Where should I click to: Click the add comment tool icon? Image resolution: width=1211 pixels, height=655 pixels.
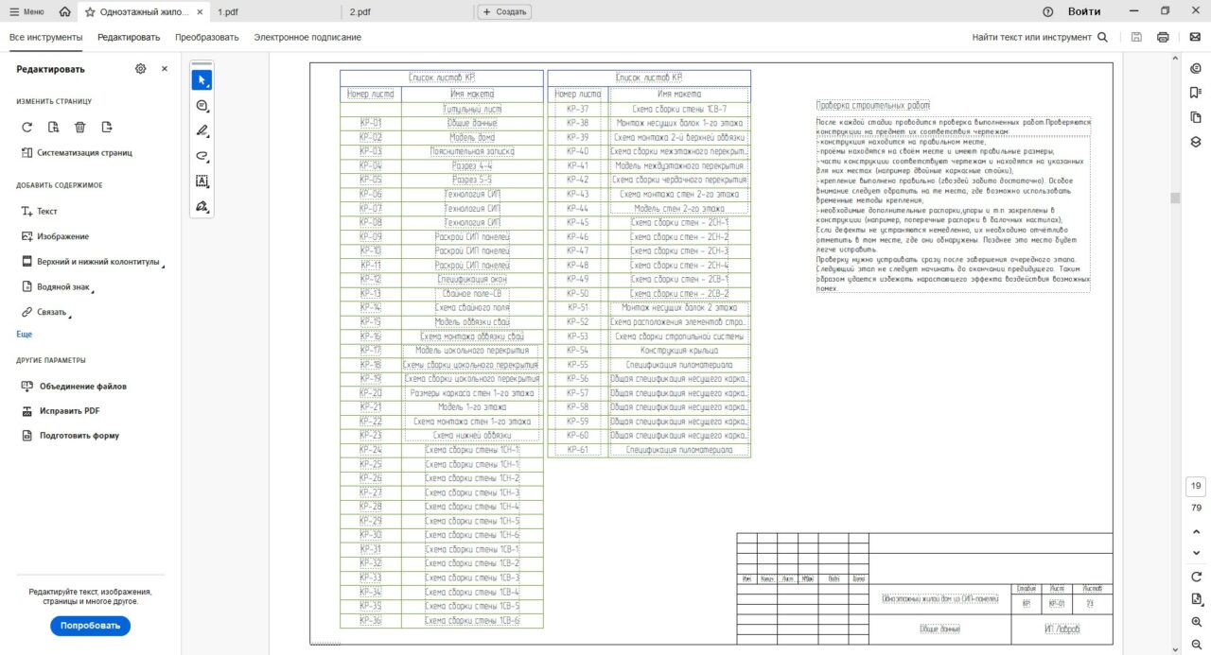click(202, 106)
